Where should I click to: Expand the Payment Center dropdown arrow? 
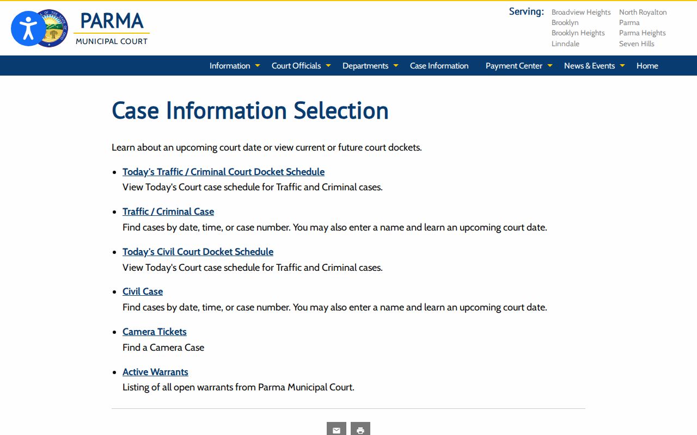pyautogui.click(x=550, y=66)
